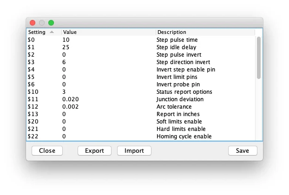Viewport: 289px width, 195px height.
Task: Click the vertical scrollbar thumb
Action: tap(259, 58)
